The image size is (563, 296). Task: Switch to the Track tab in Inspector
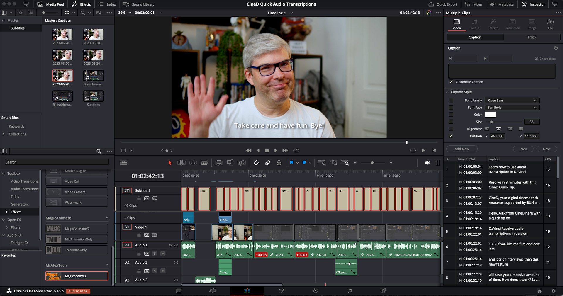tap(532, 37)
